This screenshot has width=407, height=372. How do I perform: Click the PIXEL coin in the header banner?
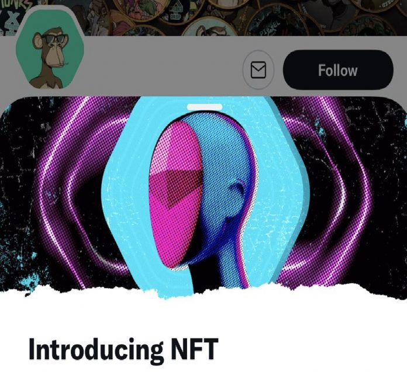277,21
